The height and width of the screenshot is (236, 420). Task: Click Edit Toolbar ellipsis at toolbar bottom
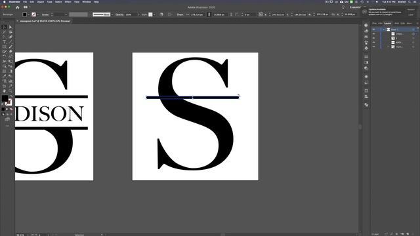7,126
